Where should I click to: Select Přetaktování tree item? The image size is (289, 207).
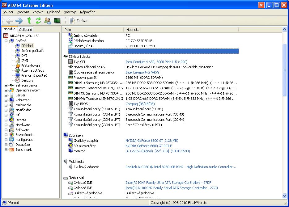coord(31,65)
